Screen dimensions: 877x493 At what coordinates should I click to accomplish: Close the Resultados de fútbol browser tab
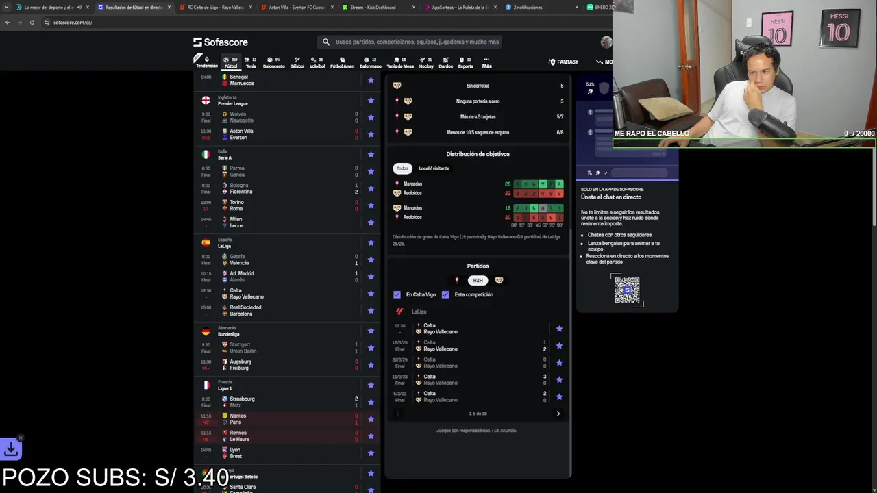pos(169,7)
